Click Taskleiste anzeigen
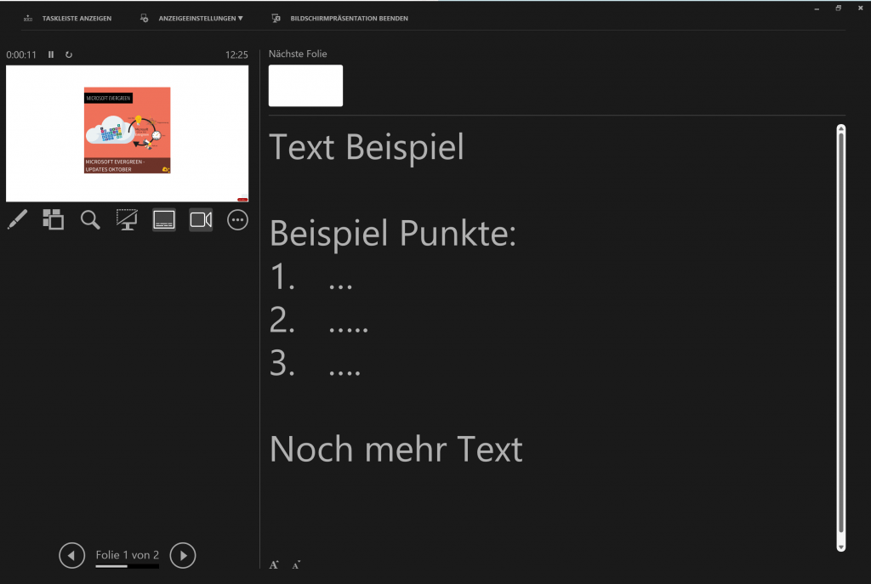 [77, 19]
